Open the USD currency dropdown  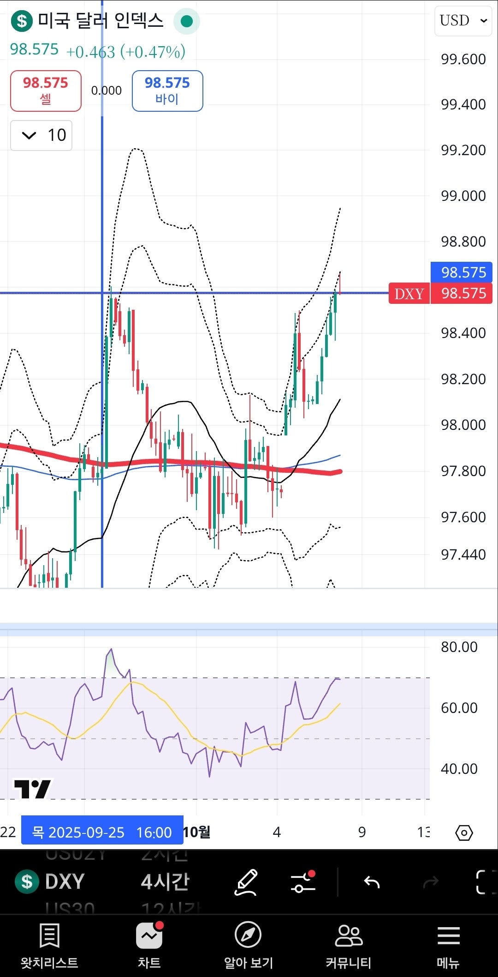(463, 21)
